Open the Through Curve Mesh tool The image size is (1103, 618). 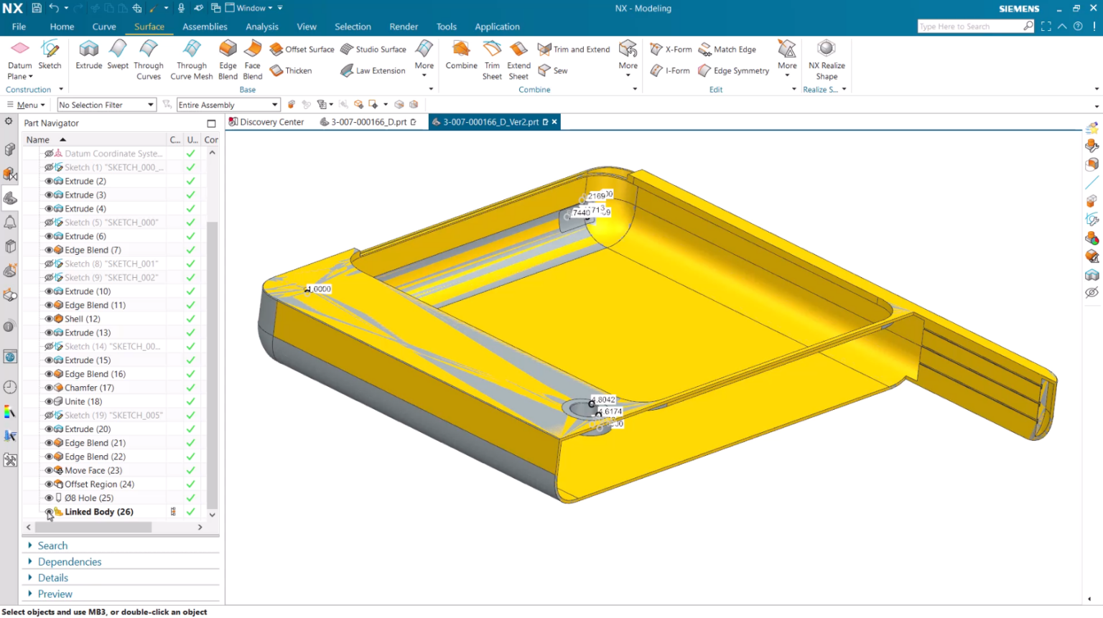click(192, 59)
